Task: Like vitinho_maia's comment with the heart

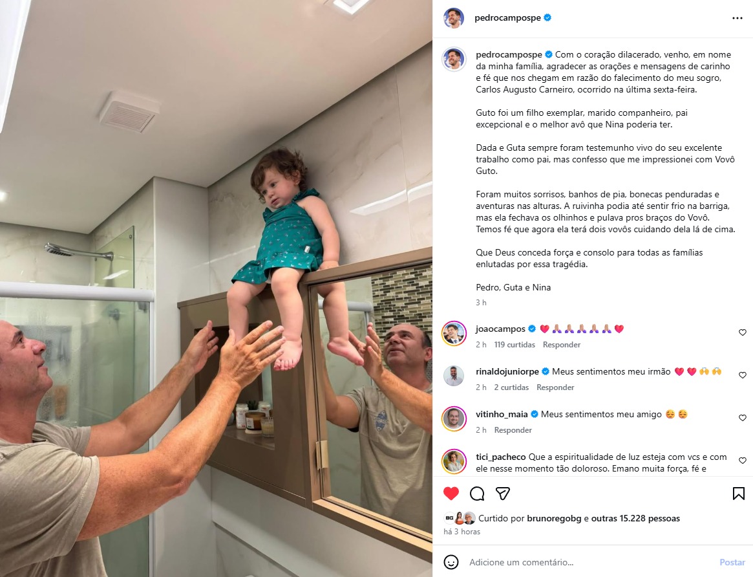Action: [x=743, y=418]
